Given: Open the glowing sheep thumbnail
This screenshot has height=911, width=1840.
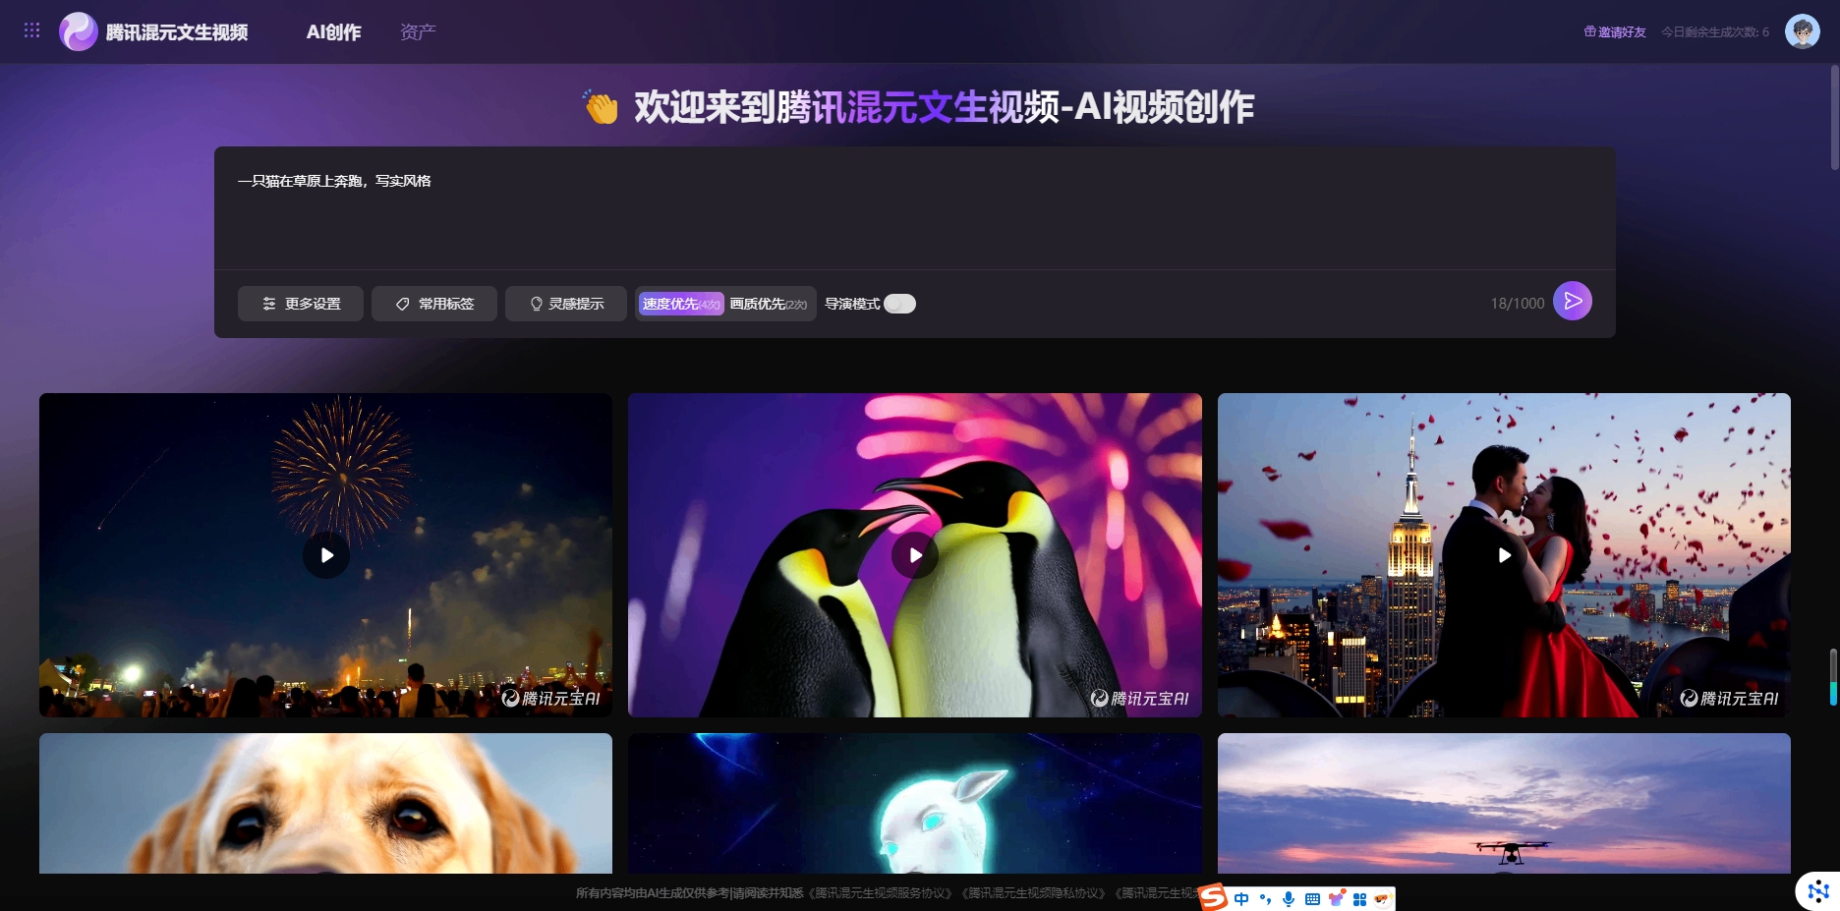Looking at the screenshot, I should [915, 803].
